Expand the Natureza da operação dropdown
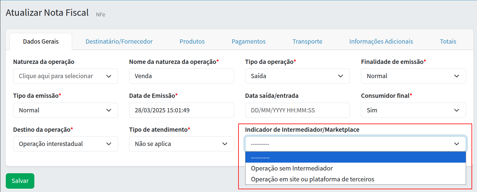 pyautogui.click(x=65, y=76)
